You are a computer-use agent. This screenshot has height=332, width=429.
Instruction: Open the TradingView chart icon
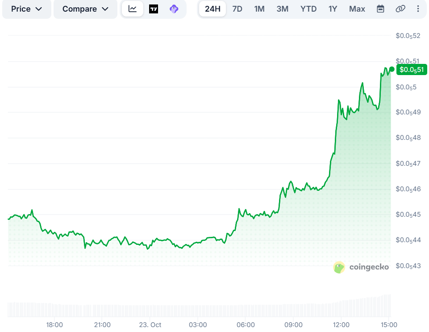click(x=154, y=9)
